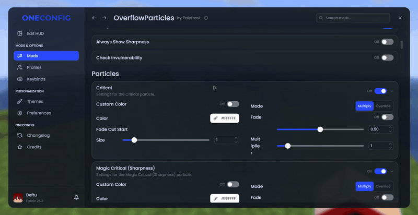Image resolution: width=418 pixels, height=215 pixels.
Task: Click the Critical Size slider
Action: click(166, 140)
